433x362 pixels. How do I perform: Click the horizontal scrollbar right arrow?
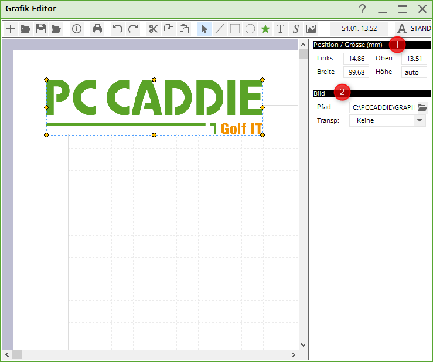pos(294,354)
